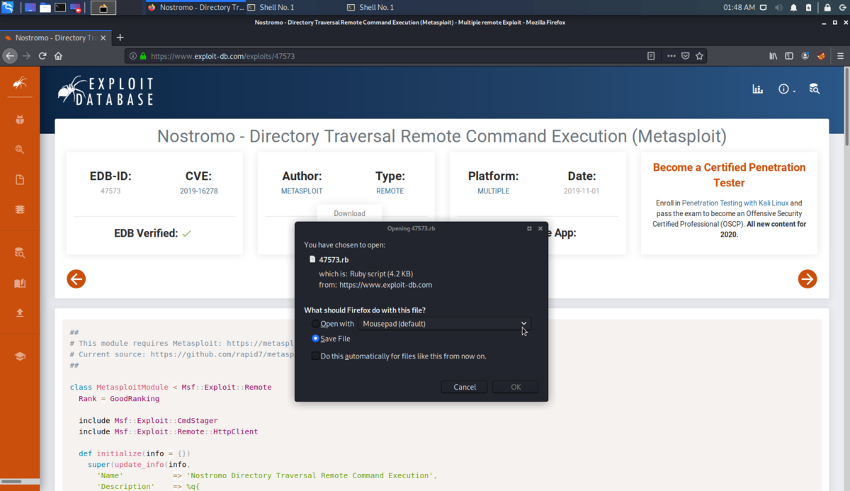
Task: Open Search EDB database-search sidebar icon
Action: [20, 253]
